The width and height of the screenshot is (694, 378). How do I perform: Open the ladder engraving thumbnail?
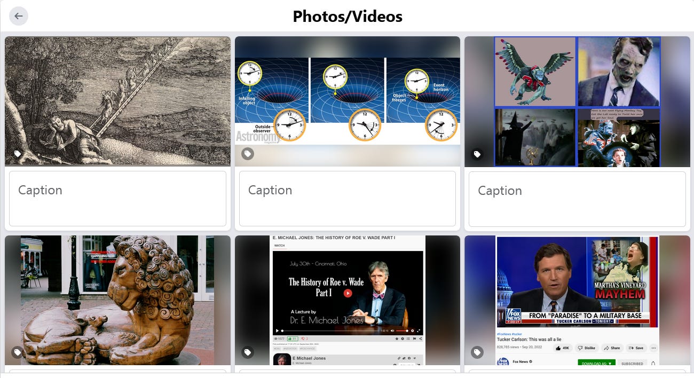pos(117,101)
